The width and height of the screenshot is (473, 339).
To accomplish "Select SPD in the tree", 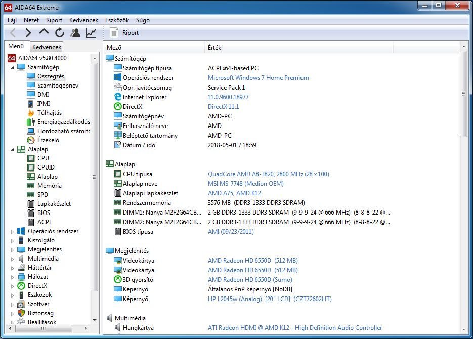I will coord(42,194).
